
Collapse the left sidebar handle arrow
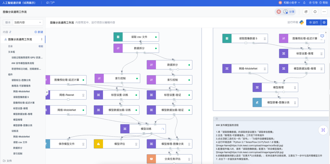[47, 92]
